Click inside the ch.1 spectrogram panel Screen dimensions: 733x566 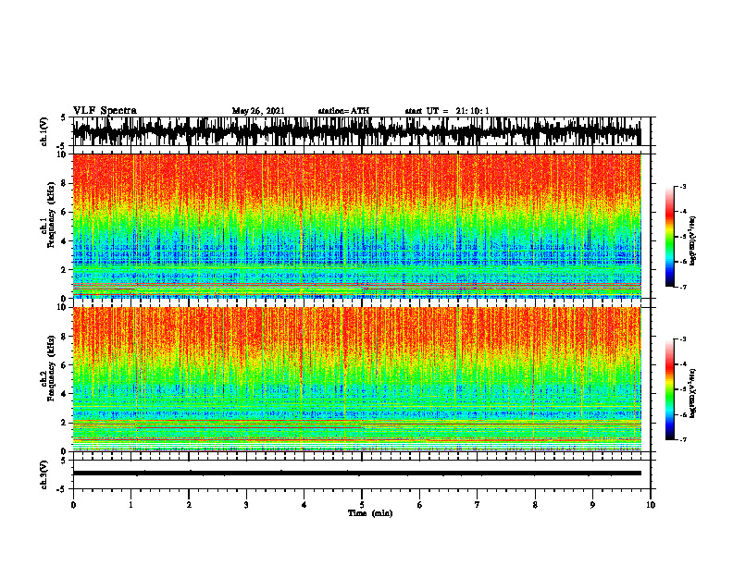356,226
